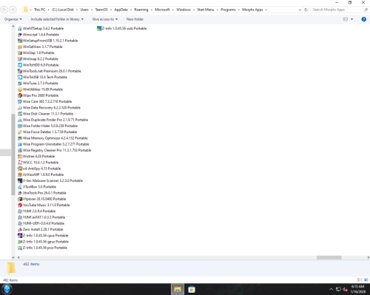Image resolution: width=370 pixels, height=295 pixels.
Task: Open the Give access to dropdown
Action: coord(105,19)
